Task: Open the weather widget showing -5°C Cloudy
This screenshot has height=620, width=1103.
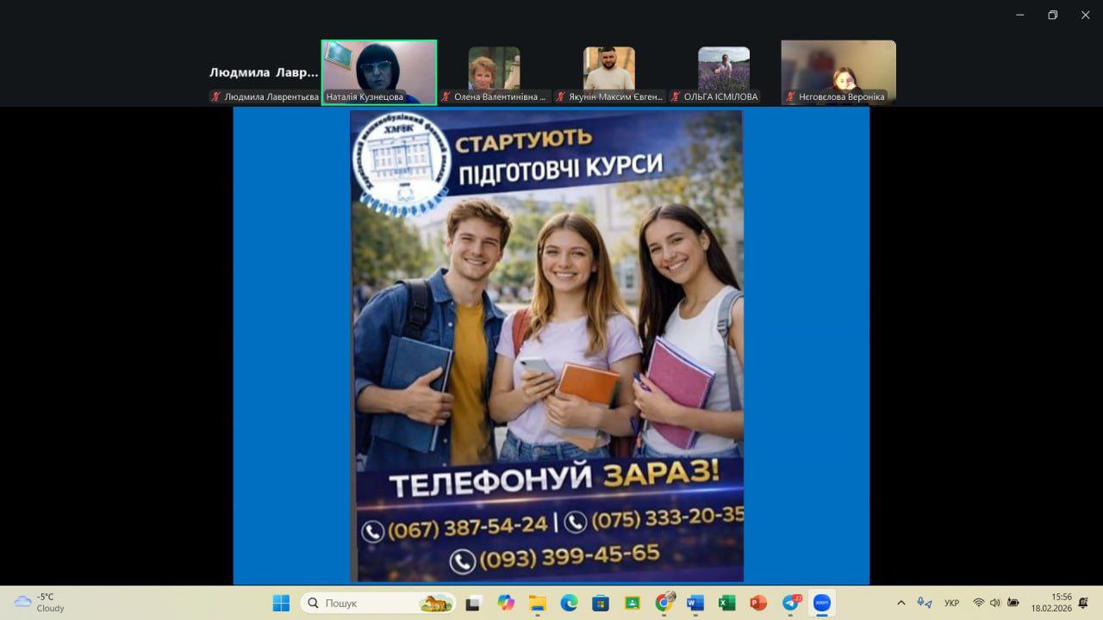Action: click(x=40, y=603)
